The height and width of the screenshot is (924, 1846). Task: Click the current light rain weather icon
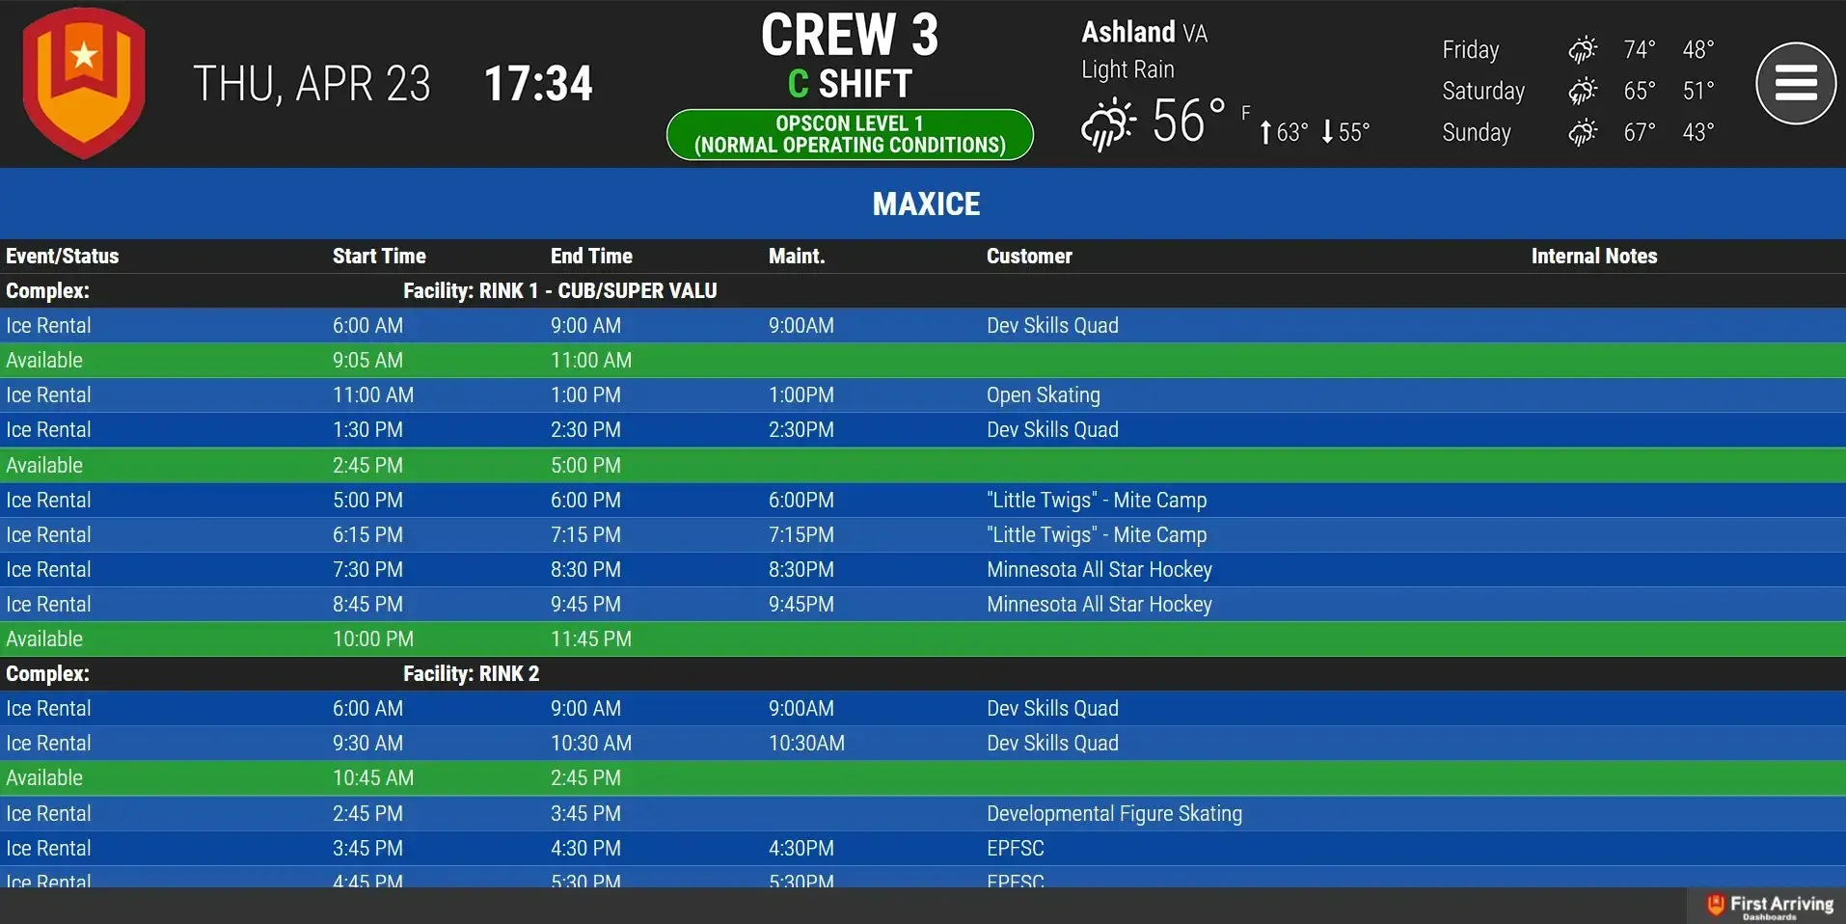(1107, 124)
